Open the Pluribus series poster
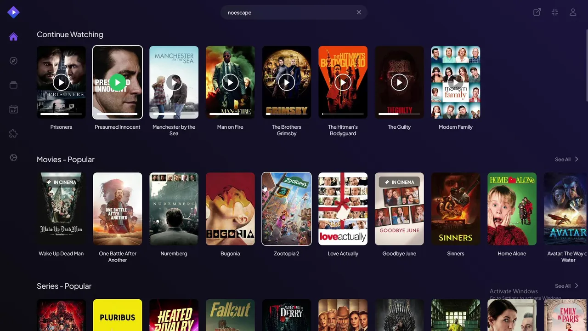Viewport: 588px width, 331px height. [x=118, y=315]
